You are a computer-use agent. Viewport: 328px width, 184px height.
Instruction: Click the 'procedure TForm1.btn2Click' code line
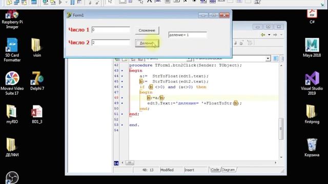pos(186,65)
